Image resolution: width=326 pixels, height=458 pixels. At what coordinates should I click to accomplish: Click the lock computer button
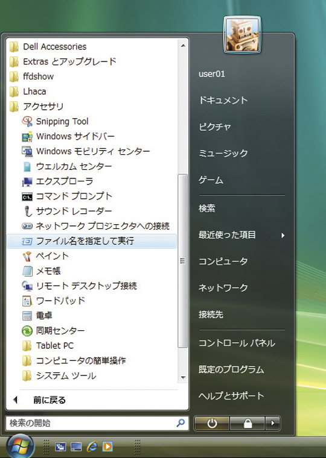pyautogui.click(x=248, y=423)
